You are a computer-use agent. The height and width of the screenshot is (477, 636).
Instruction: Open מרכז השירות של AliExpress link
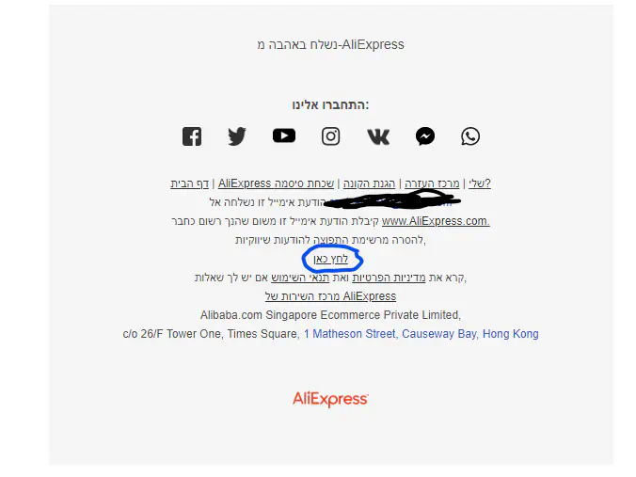[330, 296]
